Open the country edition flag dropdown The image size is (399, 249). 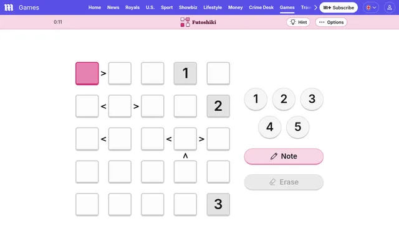coord(371,7)
